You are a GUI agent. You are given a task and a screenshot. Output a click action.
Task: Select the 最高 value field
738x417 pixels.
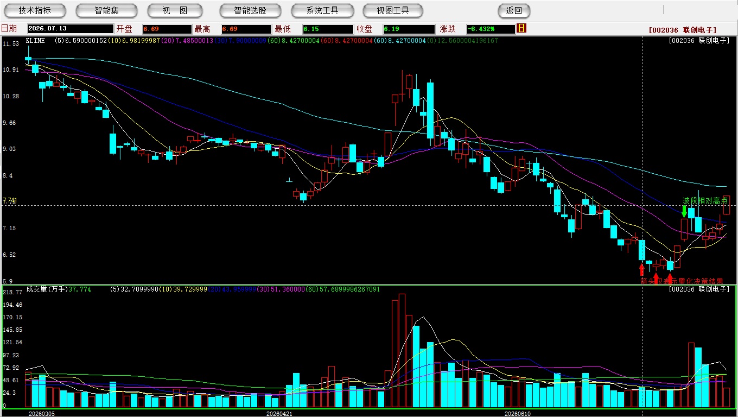246,29
